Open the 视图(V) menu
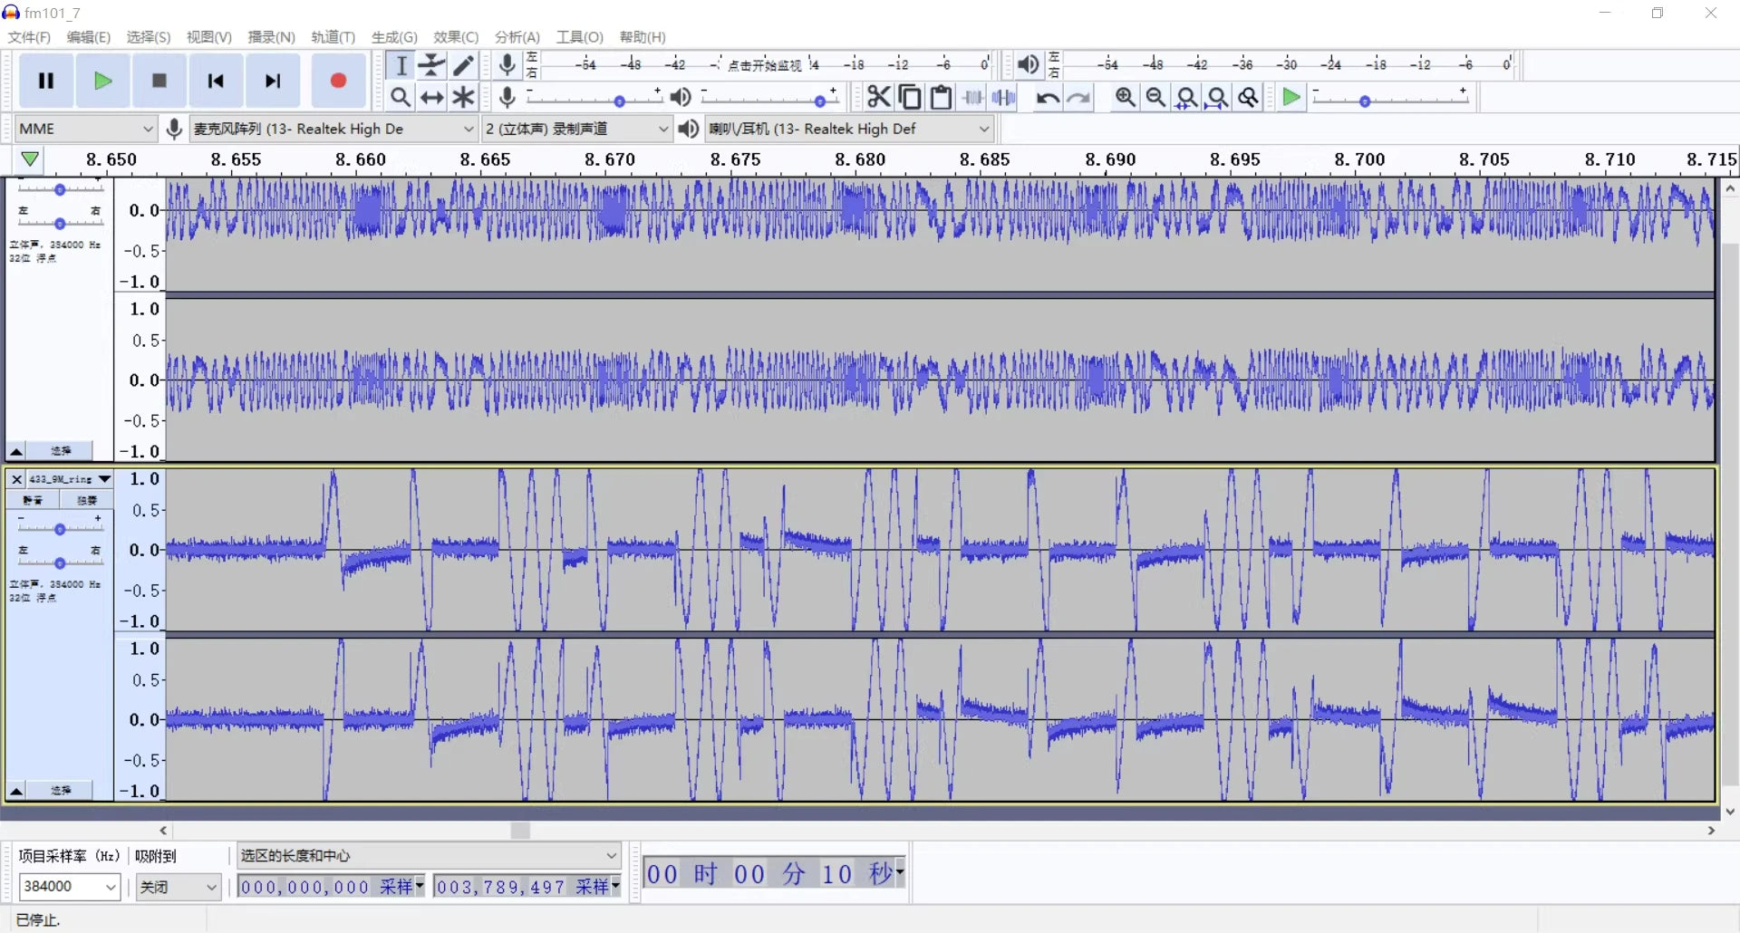The width and height of the screenshot is (1740, 933). pyautogui.click(x=208, y=37)
